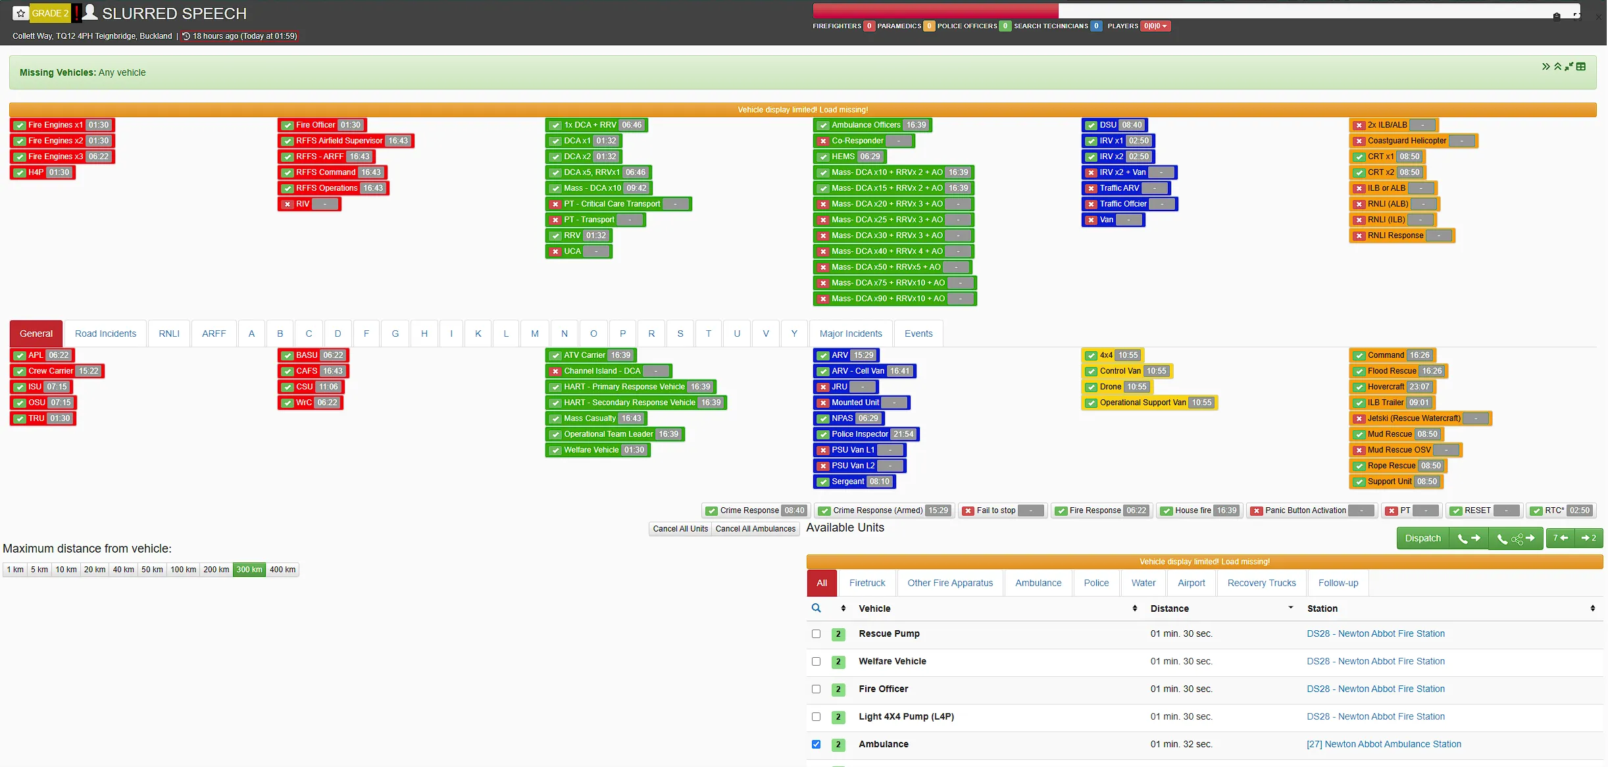This screenshot has width=1608, height=767.
Task: Click the double up chevron in Missing Vehicles bar
Action: click(1558, 66)
